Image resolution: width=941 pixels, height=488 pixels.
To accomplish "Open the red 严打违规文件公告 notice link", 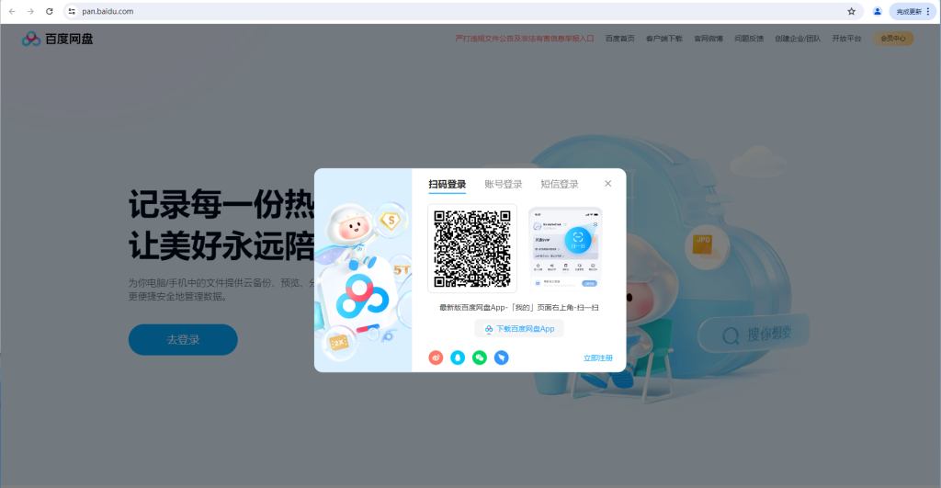I will (x=525, y=39).
